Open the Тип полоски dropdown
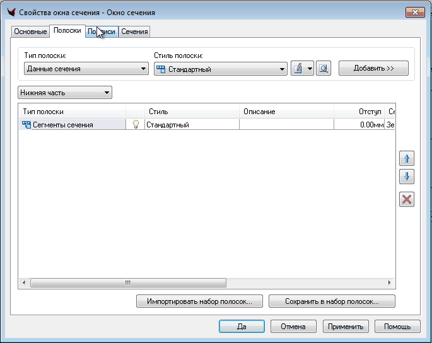This screenshot has width=432, height=343. (86, 69)
